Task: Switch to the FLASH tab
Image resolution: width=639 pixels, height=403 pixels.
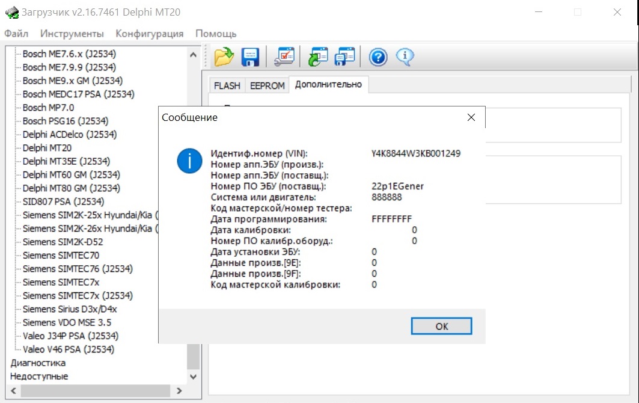Action: 227,85
